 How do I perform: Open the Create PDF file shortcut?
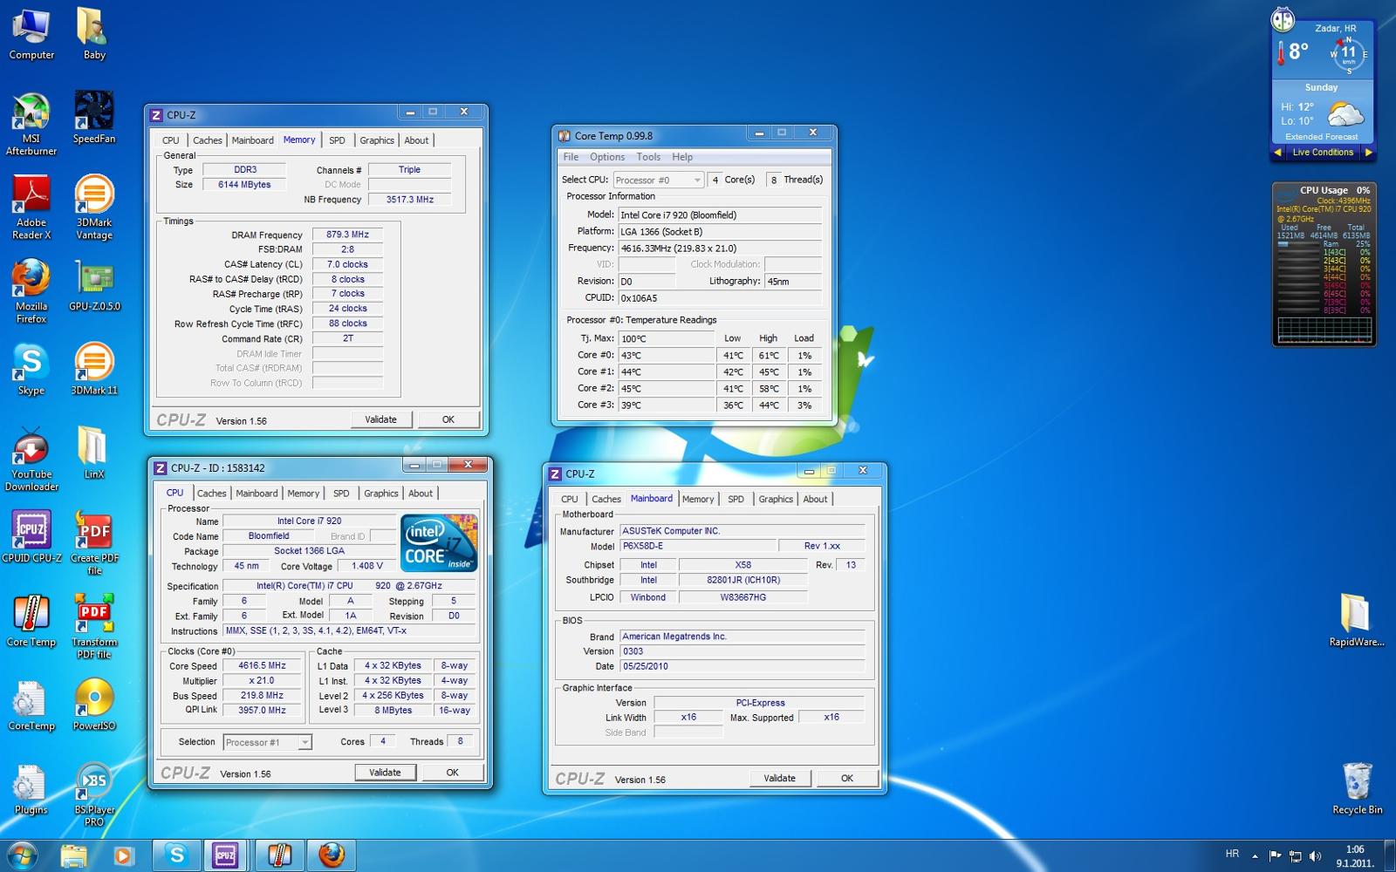click(94, 543)
